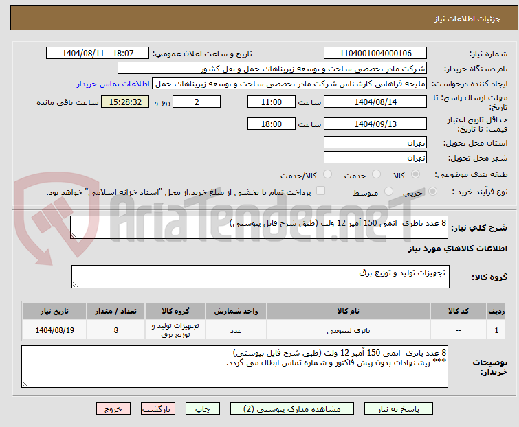Toggle the اسناد خزانه اسلامی payment checkbox
Screen dimensions: 519x427
320,191
